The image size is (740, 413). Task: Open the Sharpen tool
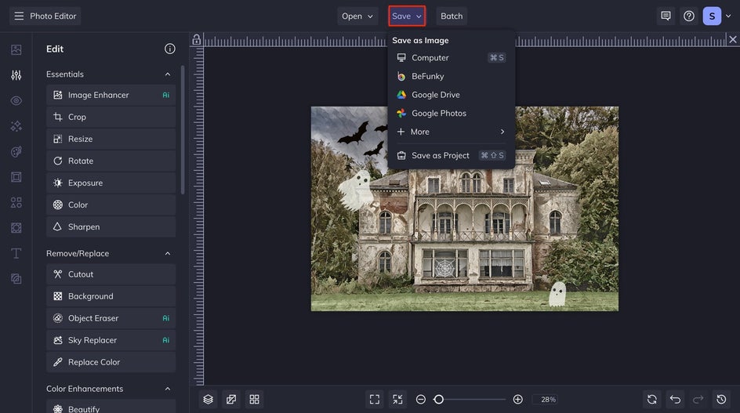click(111, 226)
